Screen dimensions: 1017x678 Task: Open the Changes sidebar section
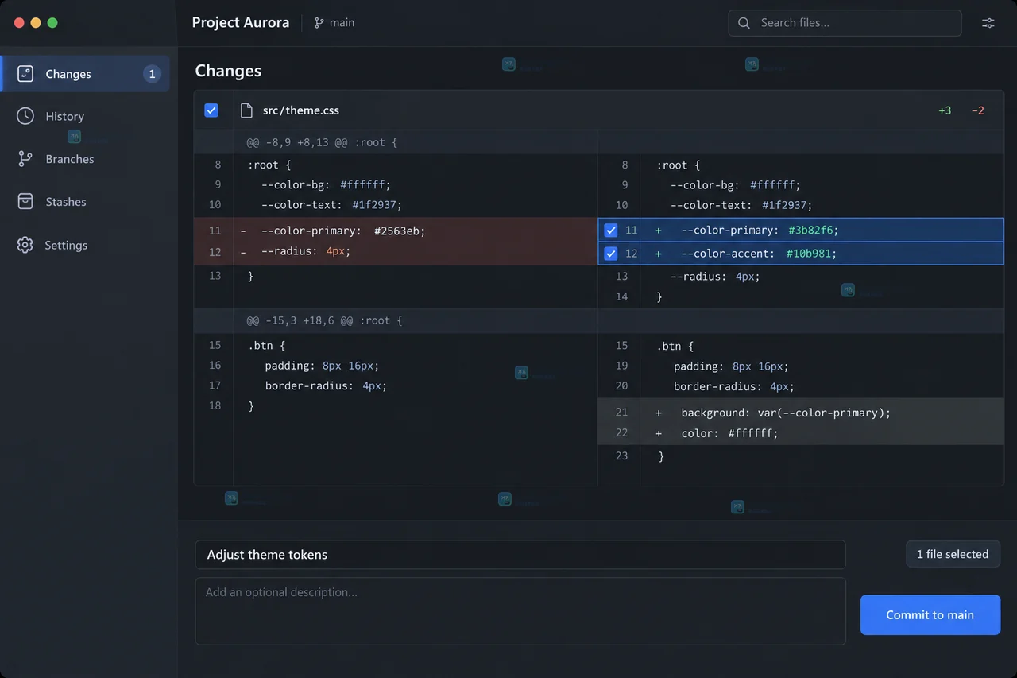pos(86,74)
